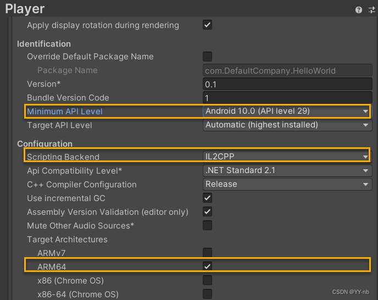This screenshot has height=300, width=378.
Task: Disable Use incremental GC
Action: tap(208, 198)
